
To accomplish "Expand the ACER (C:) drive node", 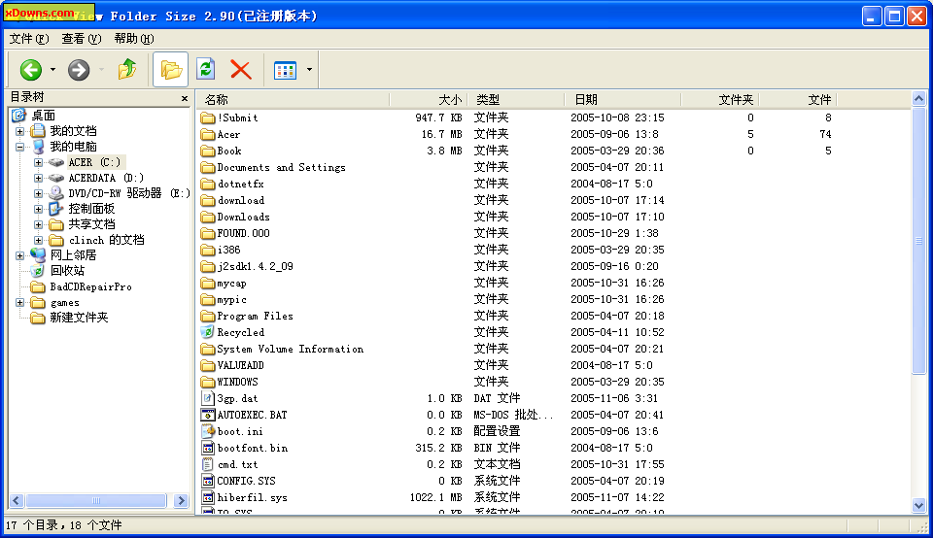I will pyautogui.click(x=38, y=162).
